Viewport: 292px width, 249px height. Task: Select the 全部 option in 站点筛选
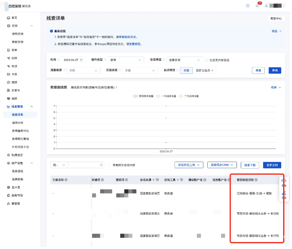pyautogui.click(x=186, y=70)
